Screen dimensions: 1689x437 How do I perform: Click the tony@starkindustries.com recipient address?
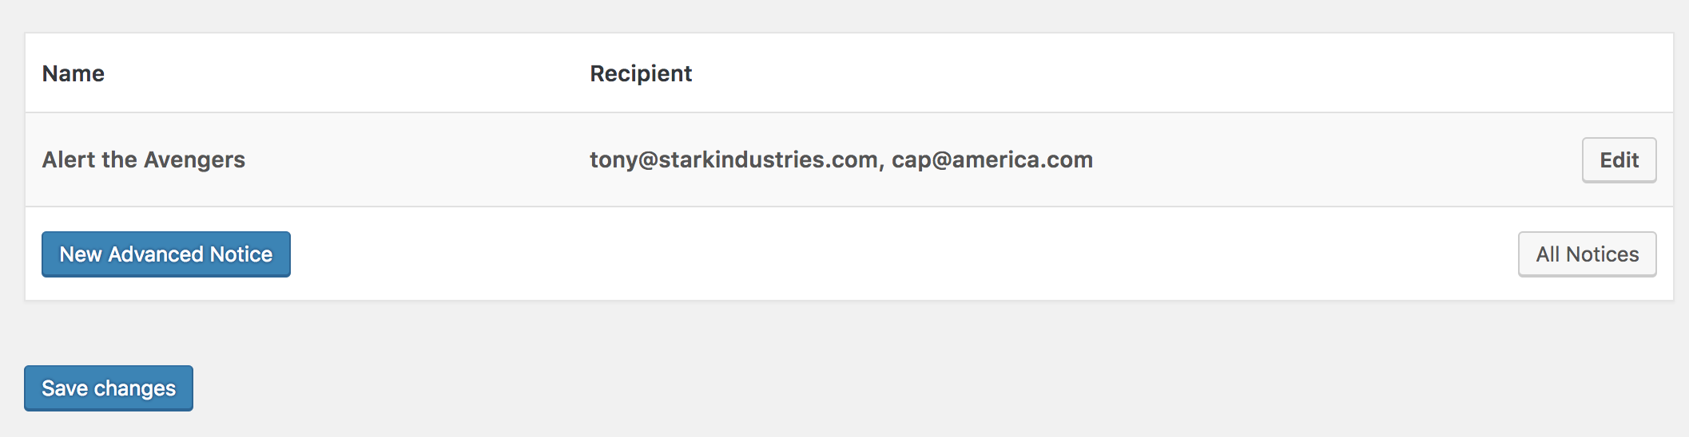(733, 159)
